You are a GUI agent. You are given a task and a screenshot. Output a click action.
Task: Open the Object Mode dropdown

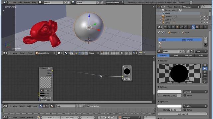45,53
